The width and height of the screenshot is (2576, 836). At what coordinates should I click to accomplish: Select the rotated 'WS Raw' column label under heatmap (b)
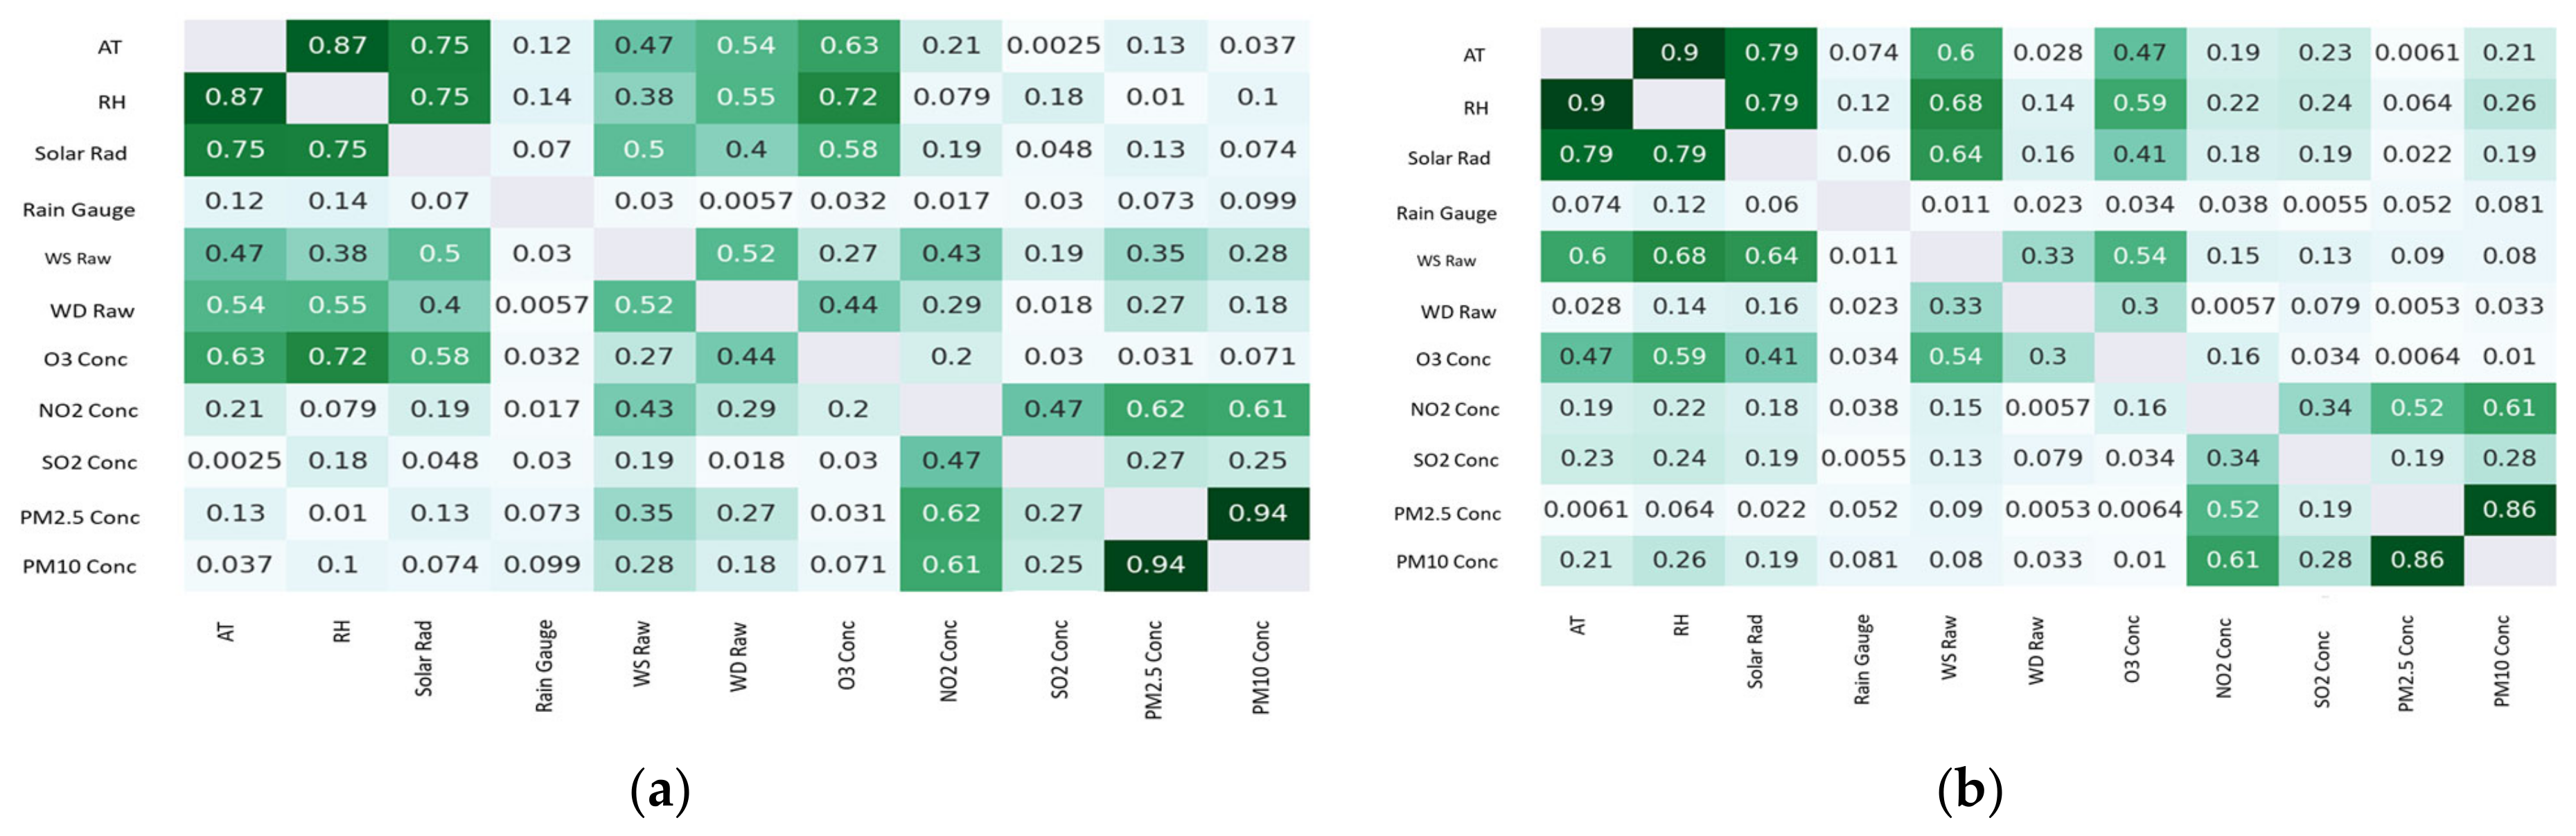click(x=1948, y=648)
